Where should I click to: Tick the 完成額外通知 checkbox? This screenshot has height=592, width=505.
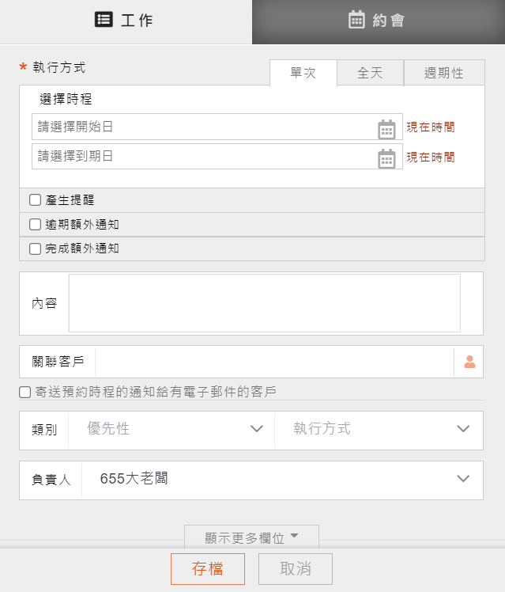coord(35,249)
